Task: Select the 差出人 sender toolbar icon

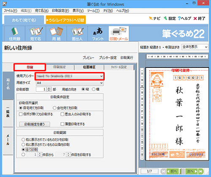Action: click(77, 34)
